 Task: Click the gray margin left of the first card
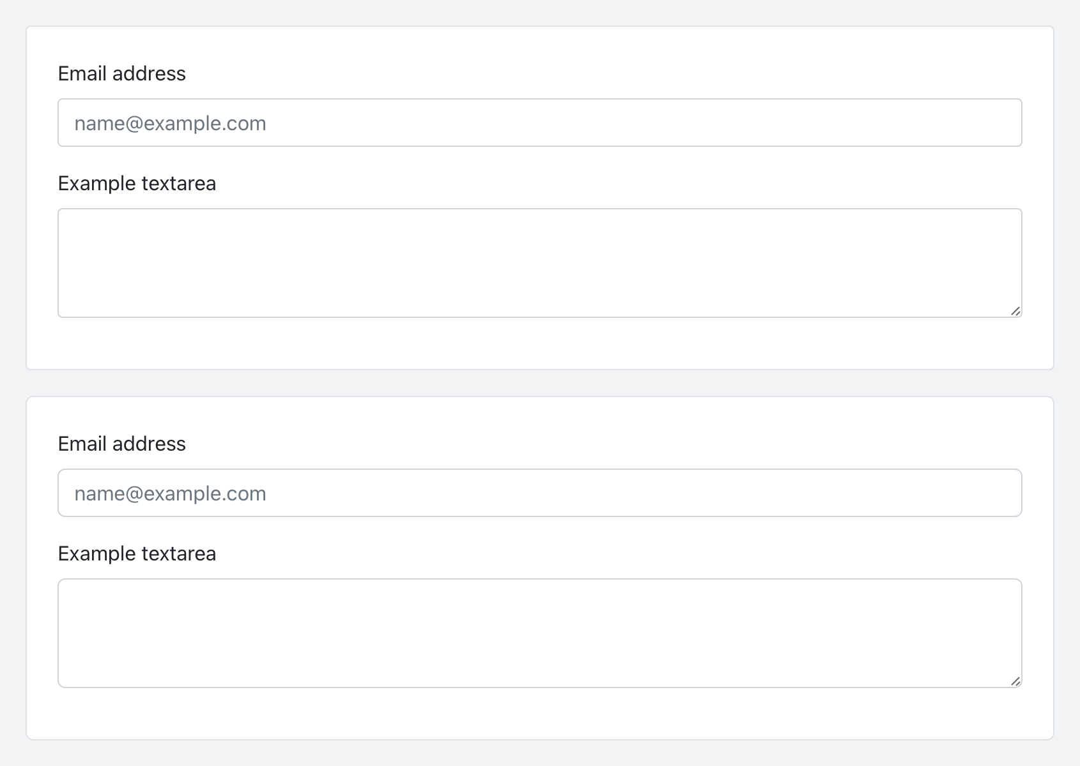click(12, 198)
